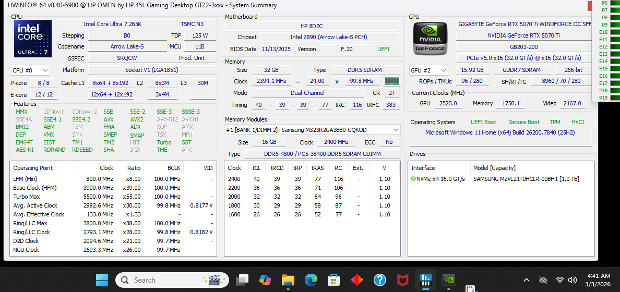Click the NVIDIA GeForce logo

click(x=431, y=39)
